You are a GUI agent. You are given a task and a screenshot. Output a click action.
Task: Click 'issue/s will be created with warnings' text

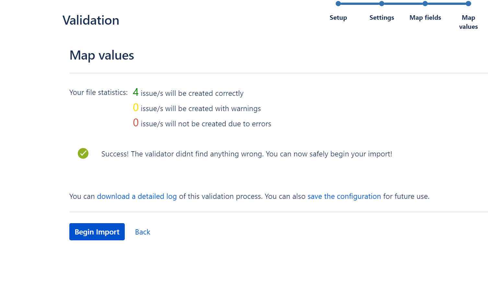pos(201,109)
